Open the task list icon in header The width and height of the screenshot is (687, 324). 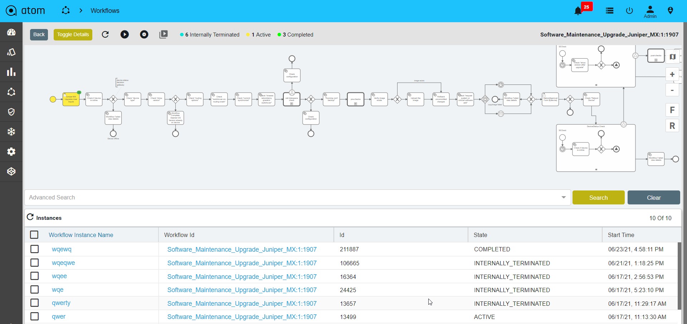coord(610,11)
